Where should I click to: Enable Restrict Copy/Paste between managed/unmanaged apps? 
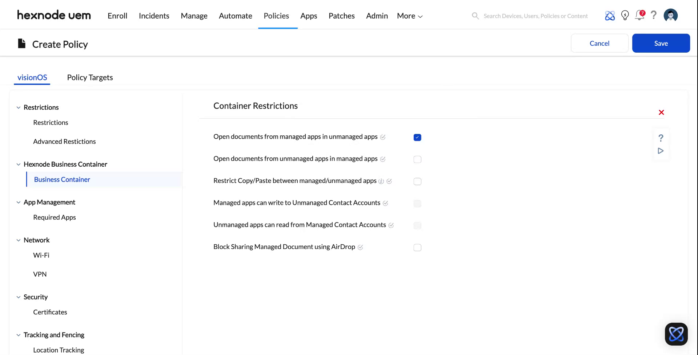point(417,181)
